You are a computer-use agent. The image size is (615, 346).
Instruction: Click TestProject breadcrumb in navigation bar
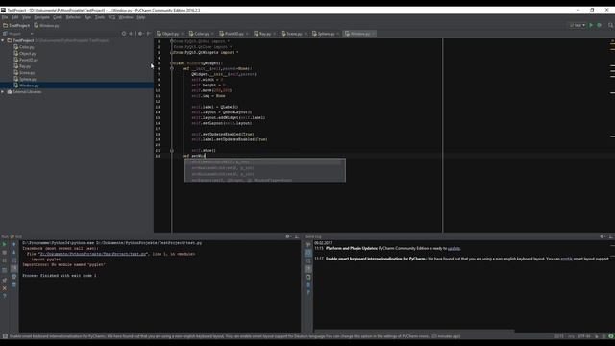click(16, 26)
